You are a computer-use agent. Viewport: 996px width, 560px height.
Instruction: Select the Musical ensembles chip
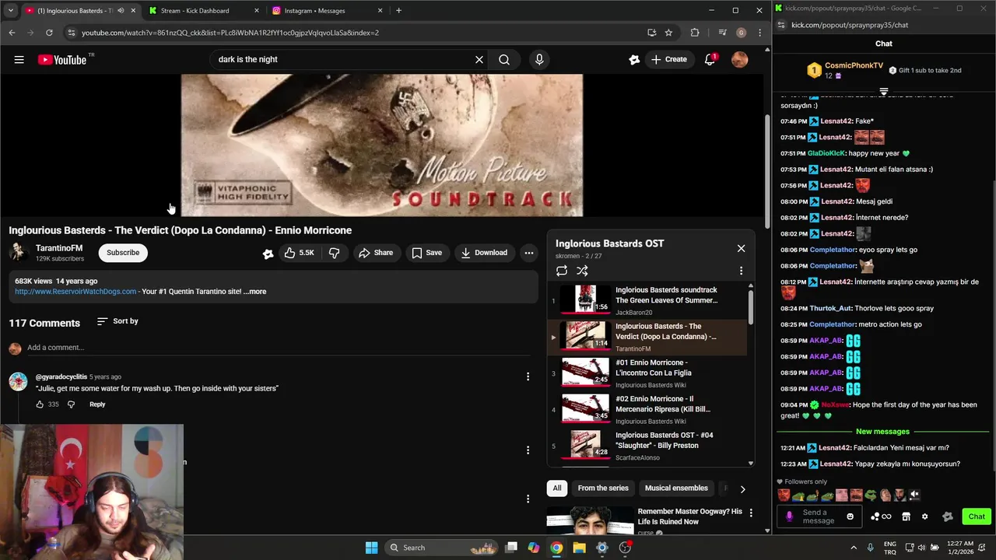click(676, 488)
